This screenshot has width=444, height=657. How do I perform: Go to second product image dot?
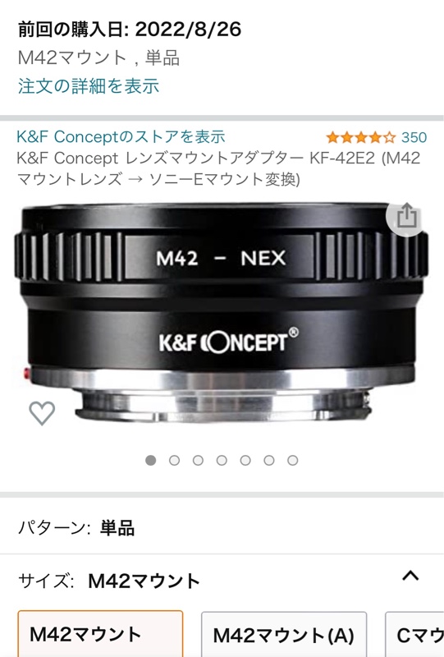point(174,461)
